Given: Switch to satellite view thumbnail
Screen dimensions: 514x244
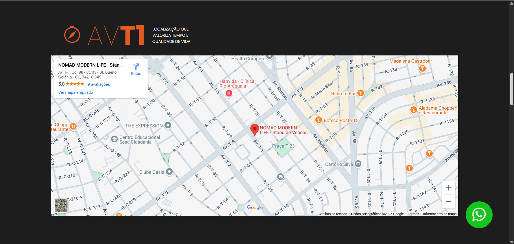Looking at the screenshot, I should point(61,206).
